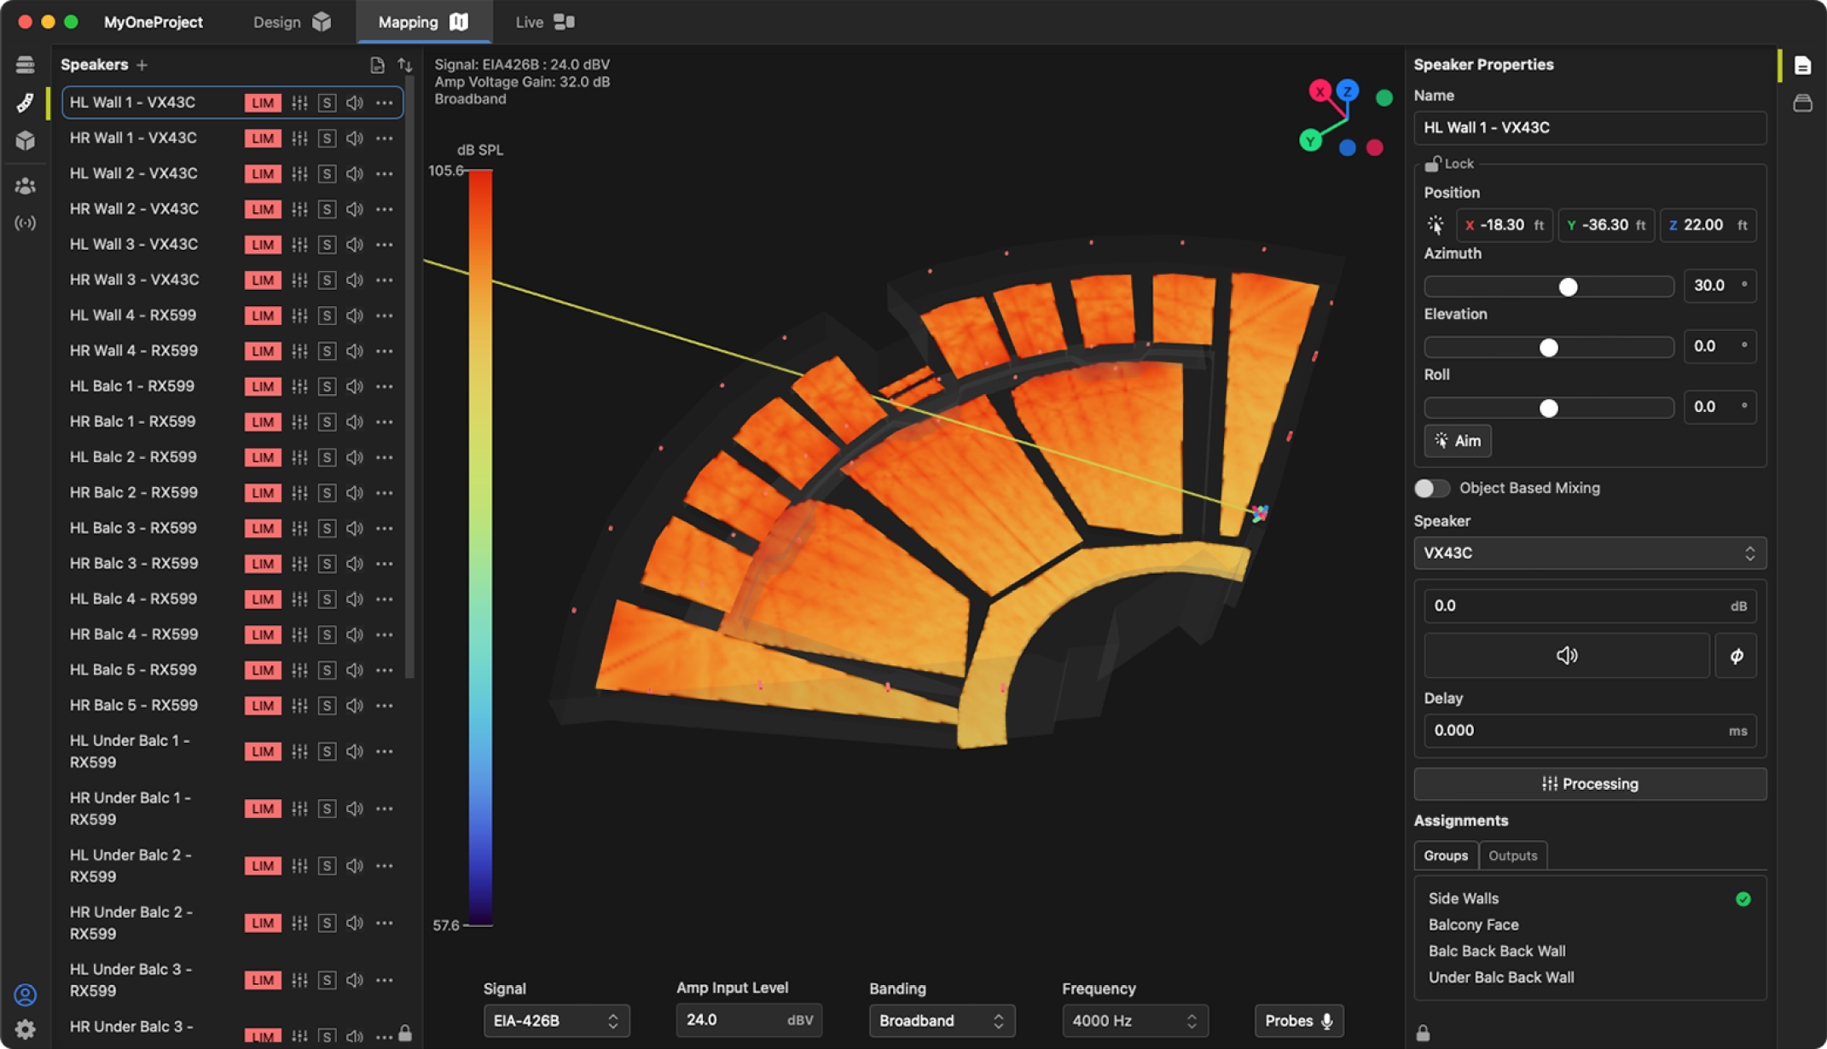Open settings gear in left sidebar
Viewport: 1827px width, 1049px height.
tap(26, 1029)
